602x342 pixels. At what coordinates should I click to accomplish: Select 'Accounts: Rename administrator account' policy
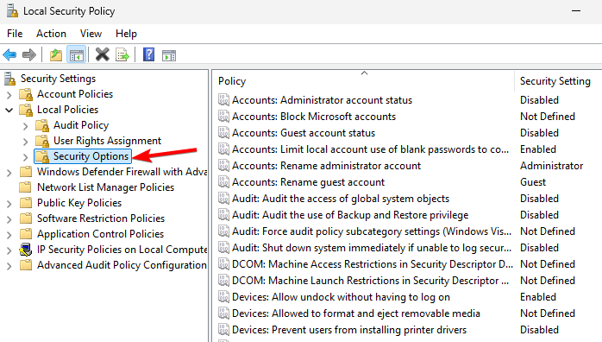point(326,166)
